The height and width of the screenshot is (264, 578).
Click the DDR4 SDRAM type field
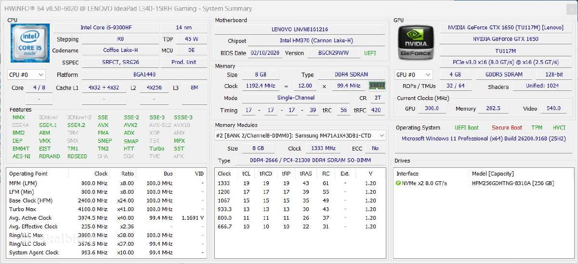(351, 75)
